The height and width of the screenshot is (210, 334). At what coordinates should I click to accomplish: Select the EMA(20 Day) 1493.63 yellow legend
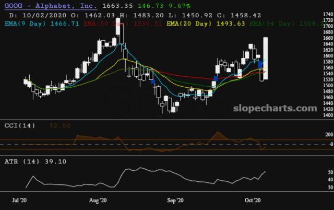click(x=206, y=24)
